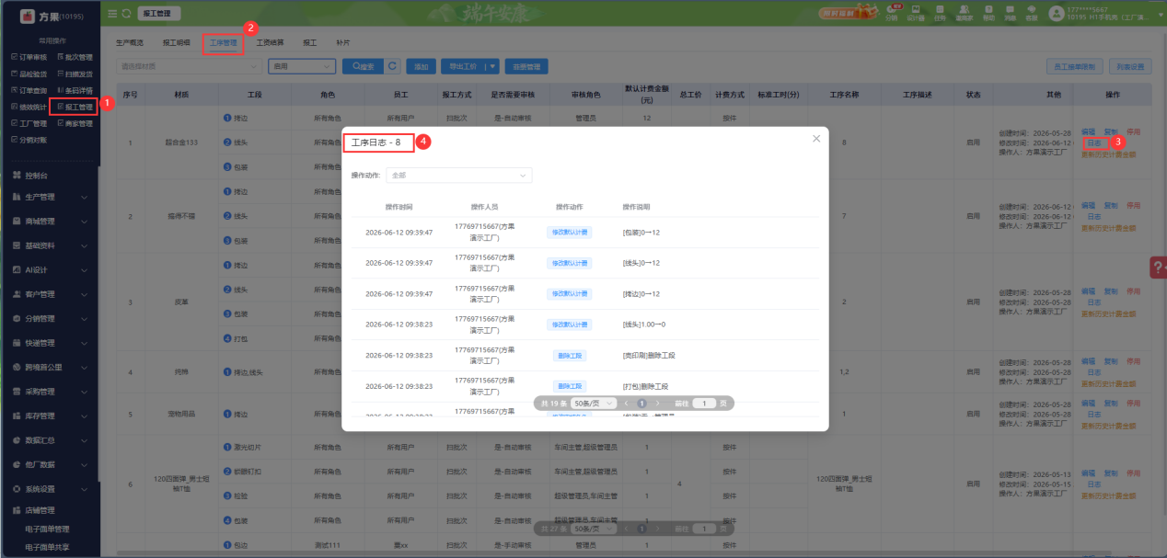Select the 报工管理 page tag in the header
This screenshot has width=1167, height=558.
(x=159, y=14)
